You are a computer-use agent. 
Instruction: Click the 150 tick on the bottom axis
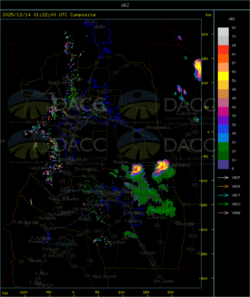coord(146,292)
